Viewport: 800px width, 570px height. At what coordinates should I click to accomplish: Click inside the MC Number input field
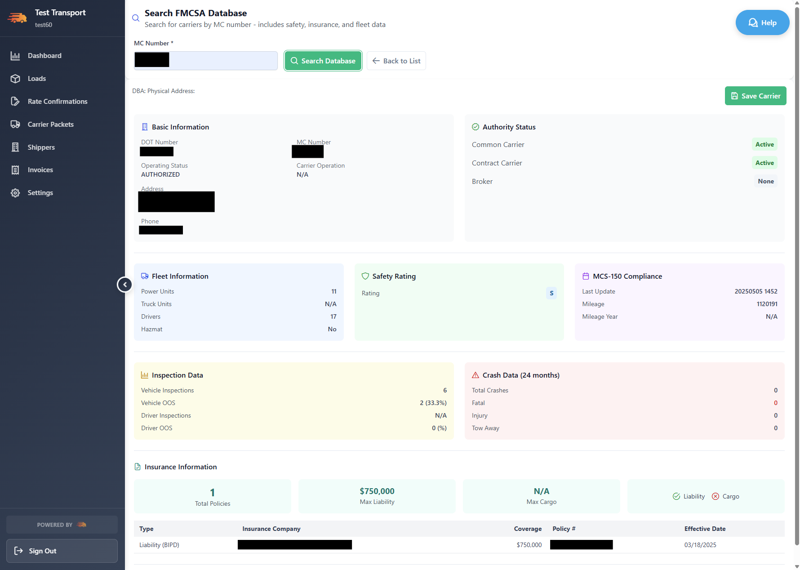(205, 61)
